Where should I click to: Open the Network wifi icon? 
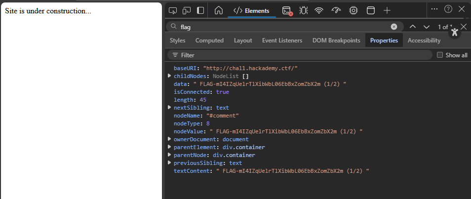coord(319,10)
